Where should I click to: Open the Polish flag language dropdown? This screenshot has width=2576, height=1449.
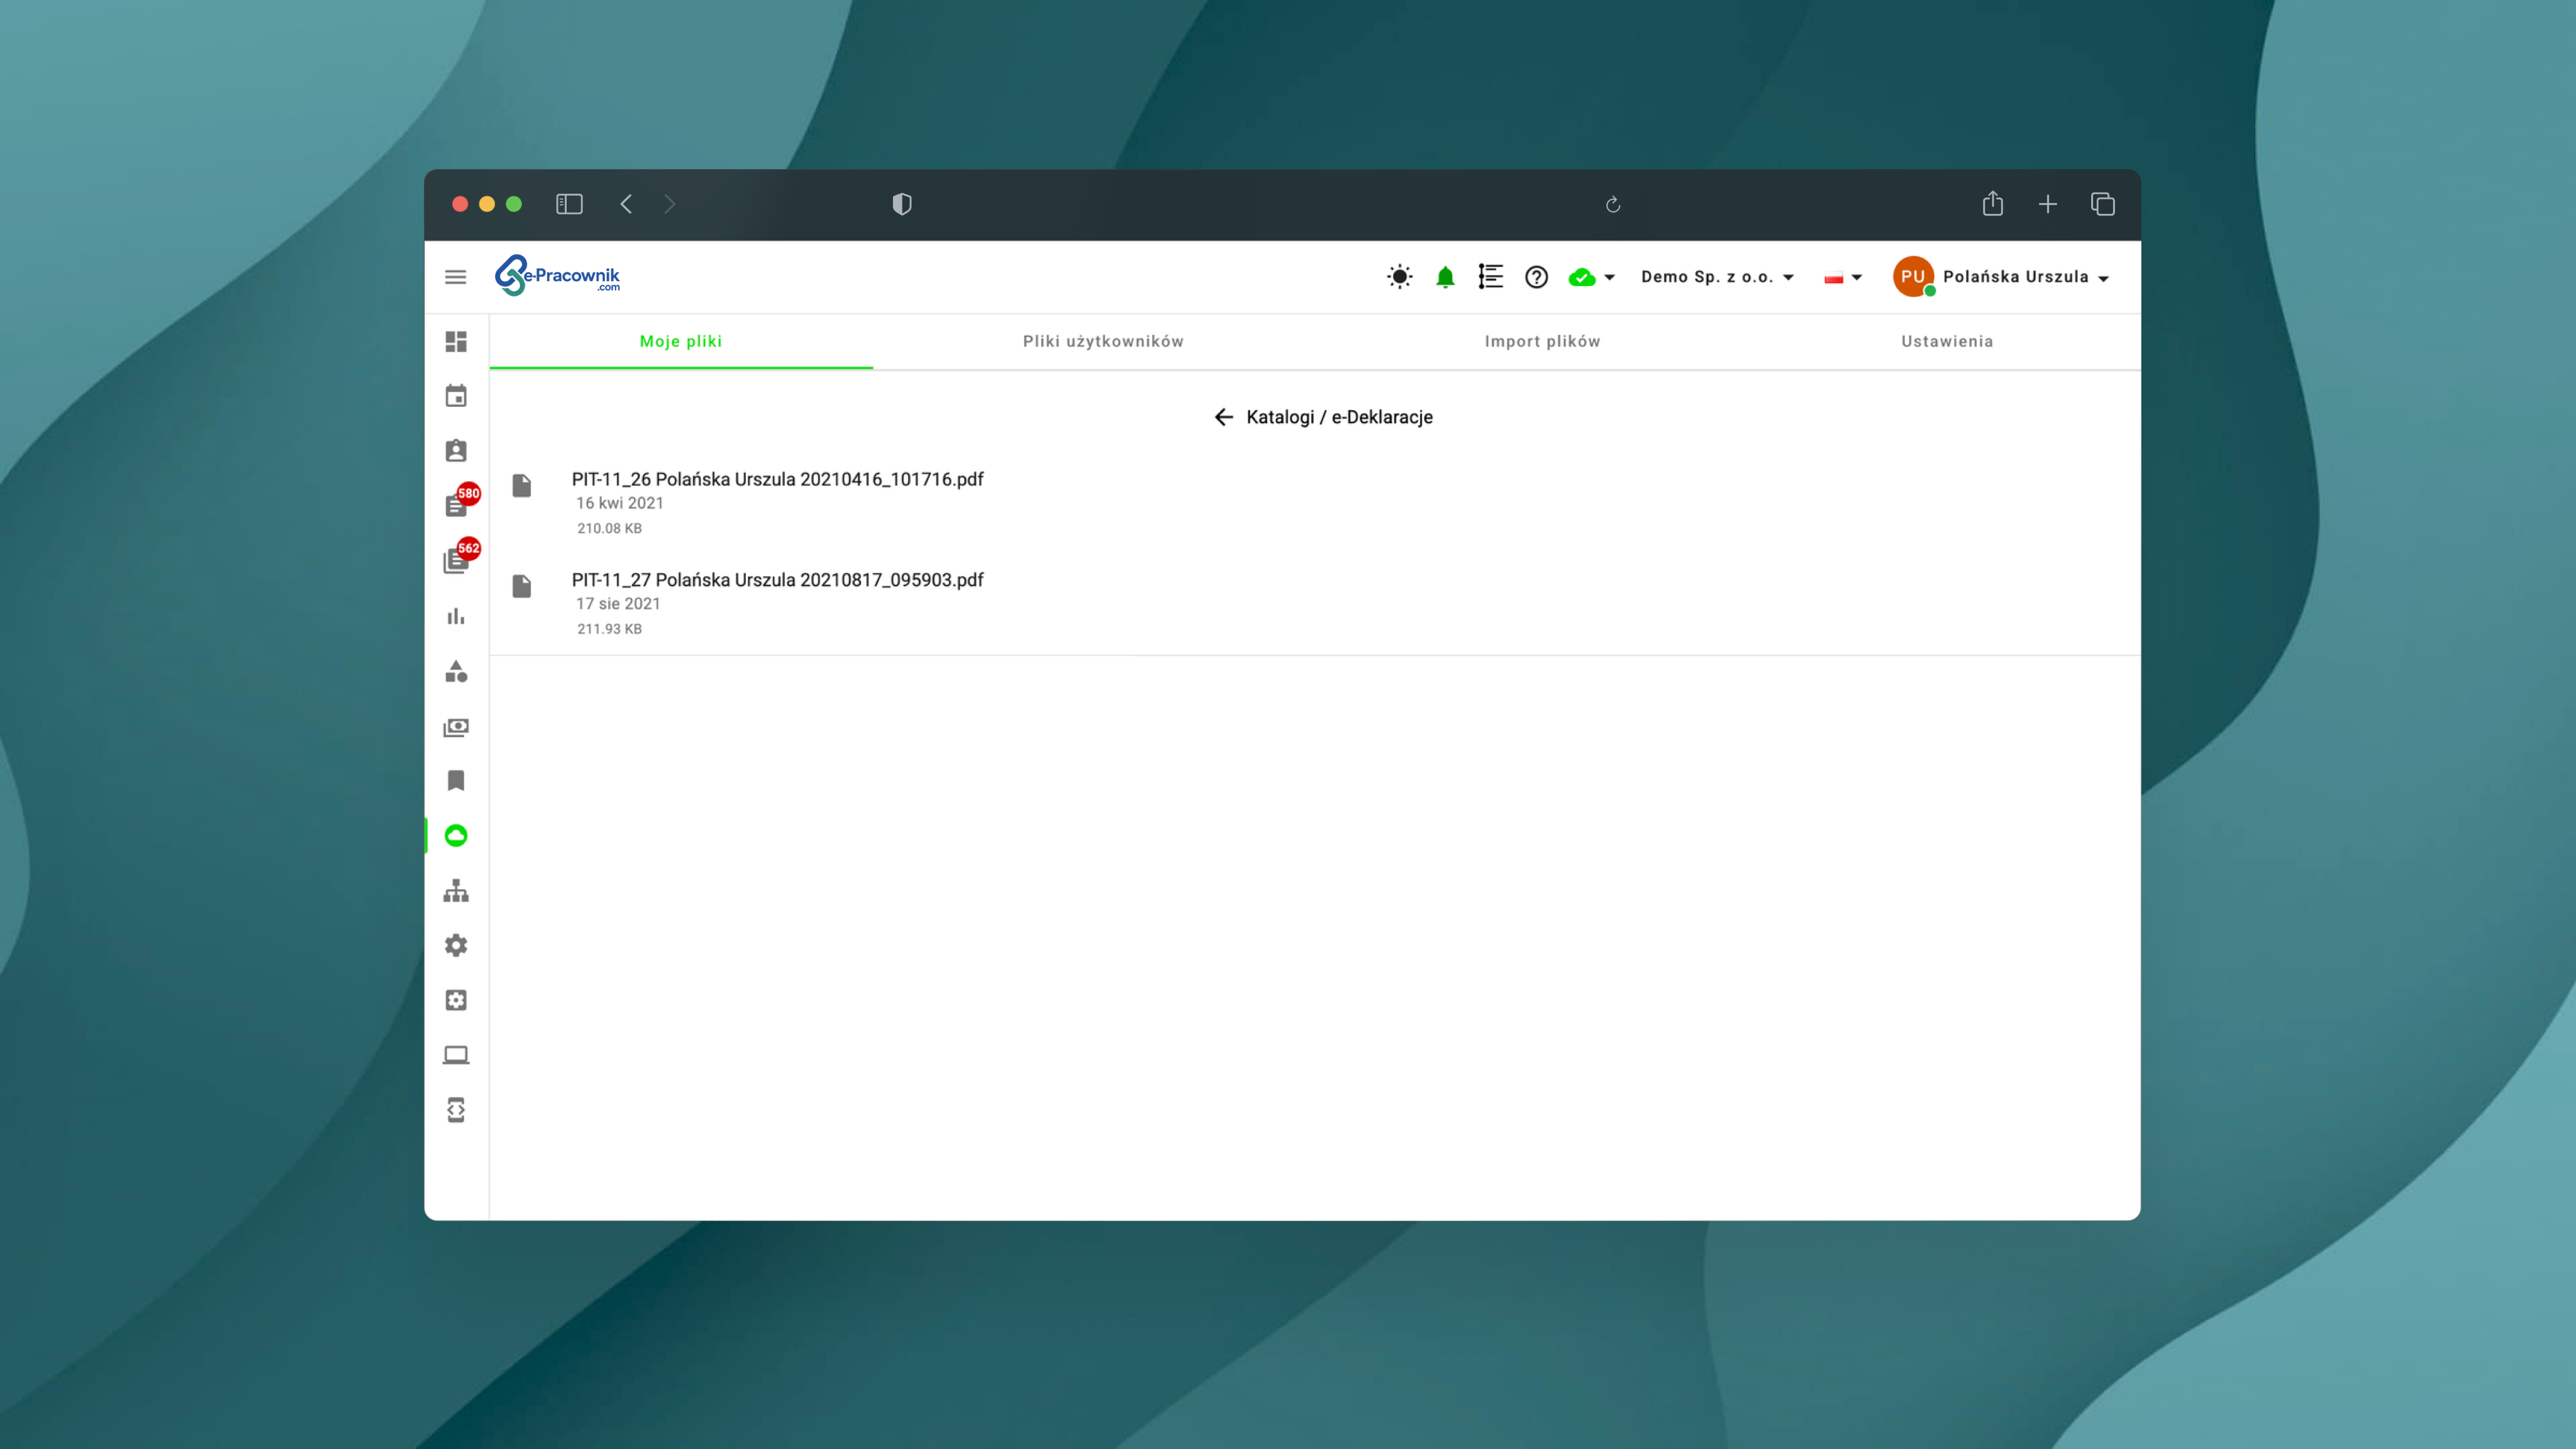pos(1842,277)
